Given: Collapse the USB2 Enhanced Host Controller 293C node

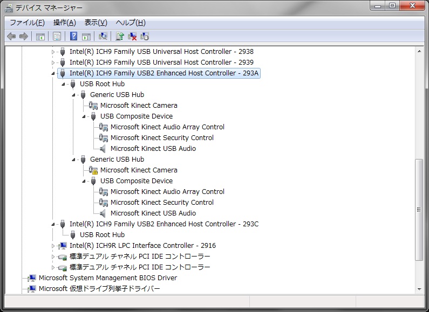Looking at the screenshot, I should pos(53,224).
